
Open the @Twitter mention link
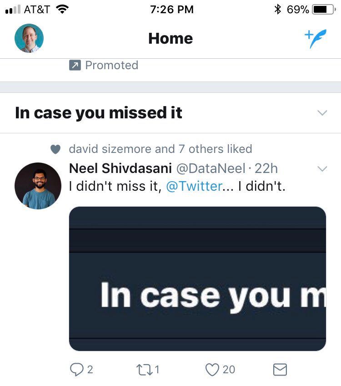[195, 186]
